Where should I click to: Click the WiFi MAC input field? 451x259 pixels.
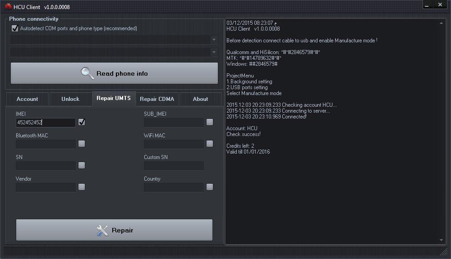coord(174,144)
